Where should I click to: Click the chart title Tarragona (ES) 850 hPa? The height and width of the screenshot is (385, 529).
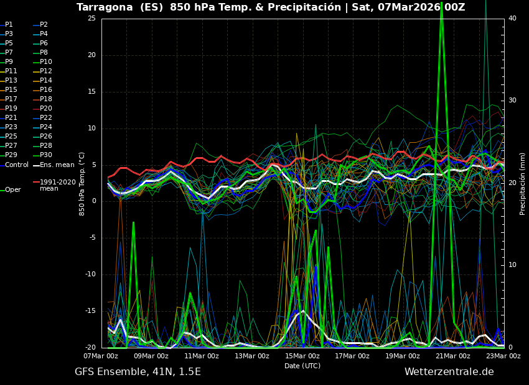pos(271,7)
